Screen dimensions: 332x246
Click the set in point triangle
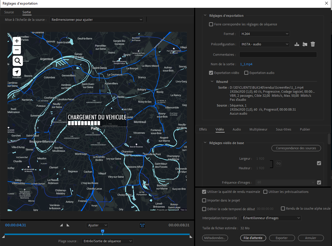click(x=61, y=225)
